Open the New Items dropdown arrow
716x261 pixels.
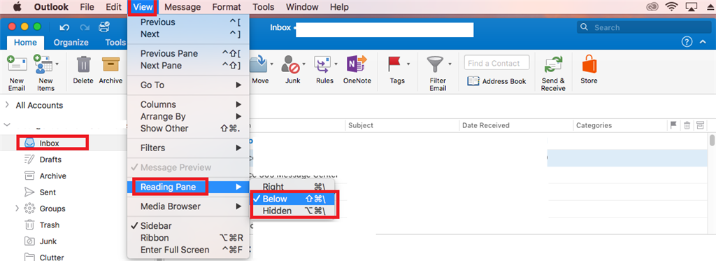coord(57,64)
